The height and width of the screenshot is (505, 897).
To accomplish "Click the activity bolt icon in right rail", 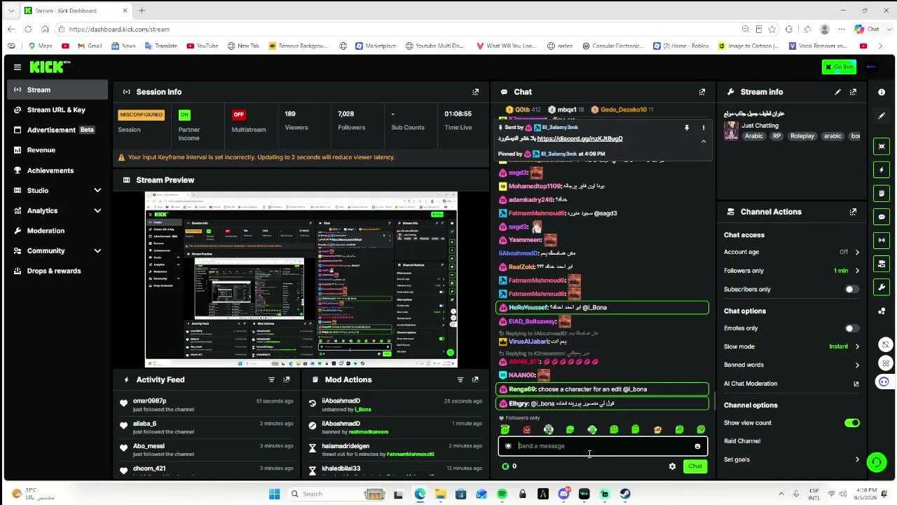I will coord(882,170).
